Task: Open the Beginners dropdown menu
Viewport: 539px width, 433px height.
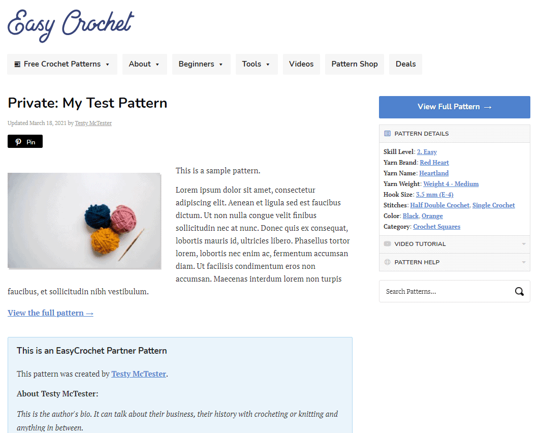Action: tap(201, 65)
